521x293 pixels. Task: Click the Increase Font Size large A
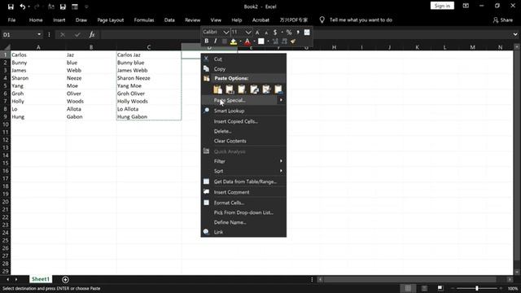tap(257, 33)
